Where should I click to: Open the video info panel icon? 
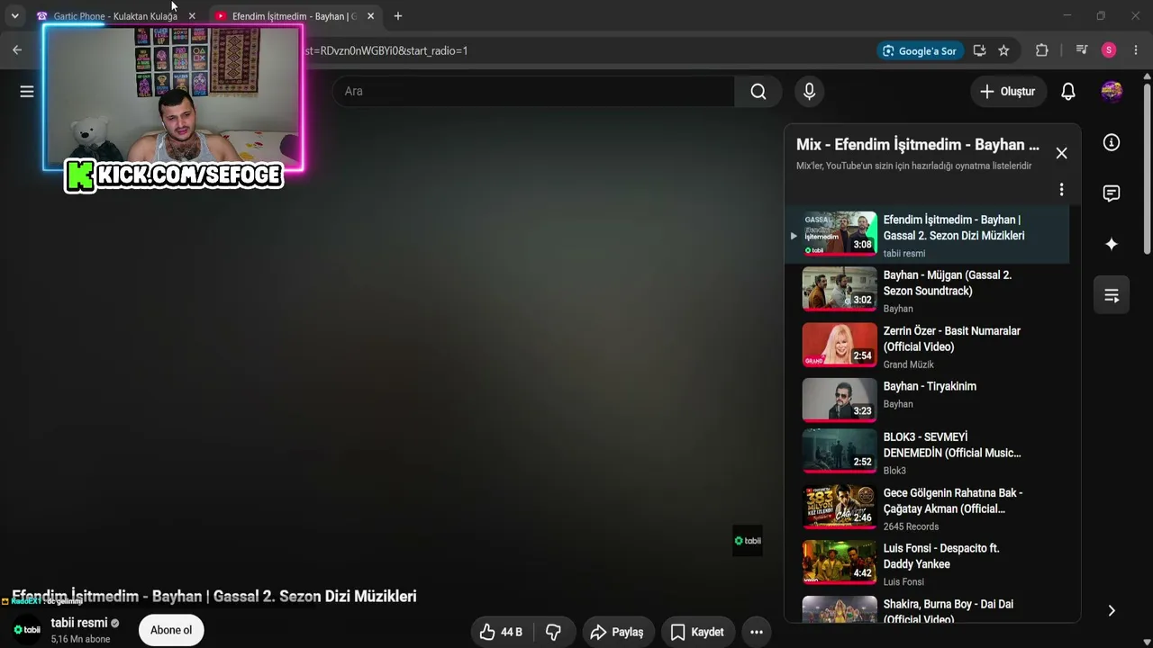pos(1112,142)
